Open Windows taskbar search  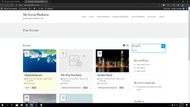[7, 105]
